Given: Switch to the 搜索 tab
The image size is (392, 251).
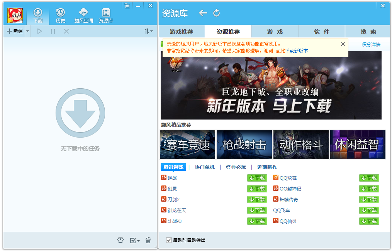Looking at the screenshot, I should (x=368, y=32).
